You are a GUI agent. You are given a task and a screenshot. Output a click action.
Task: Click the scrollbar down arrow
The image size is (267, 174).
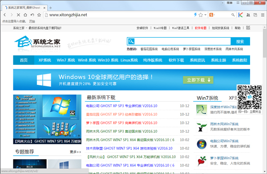coord(265,171)
